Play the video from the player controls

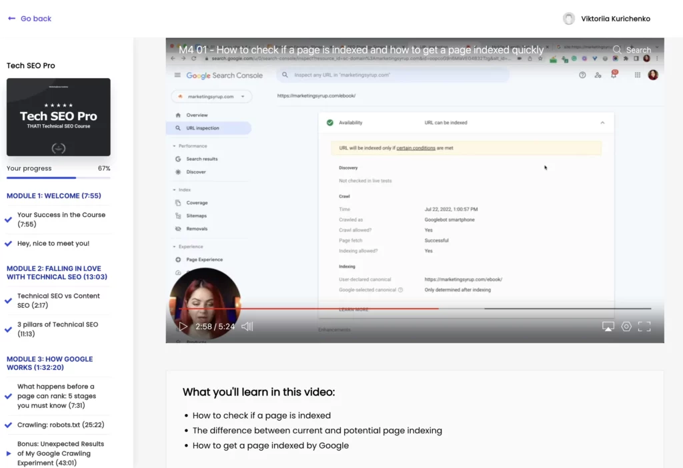tap(182, 326)
